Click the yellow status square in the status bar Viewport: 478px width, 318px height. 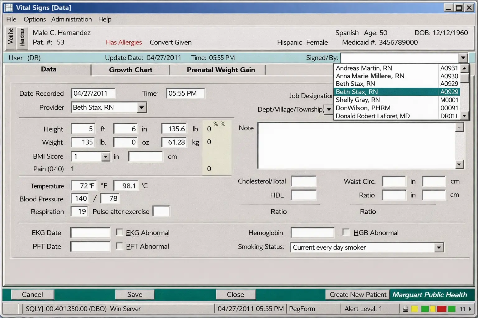415,309
